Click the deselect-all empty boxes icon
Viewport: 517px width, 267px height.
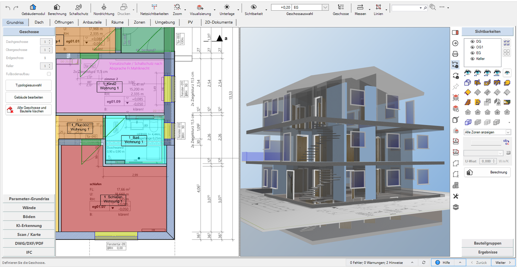507,52
